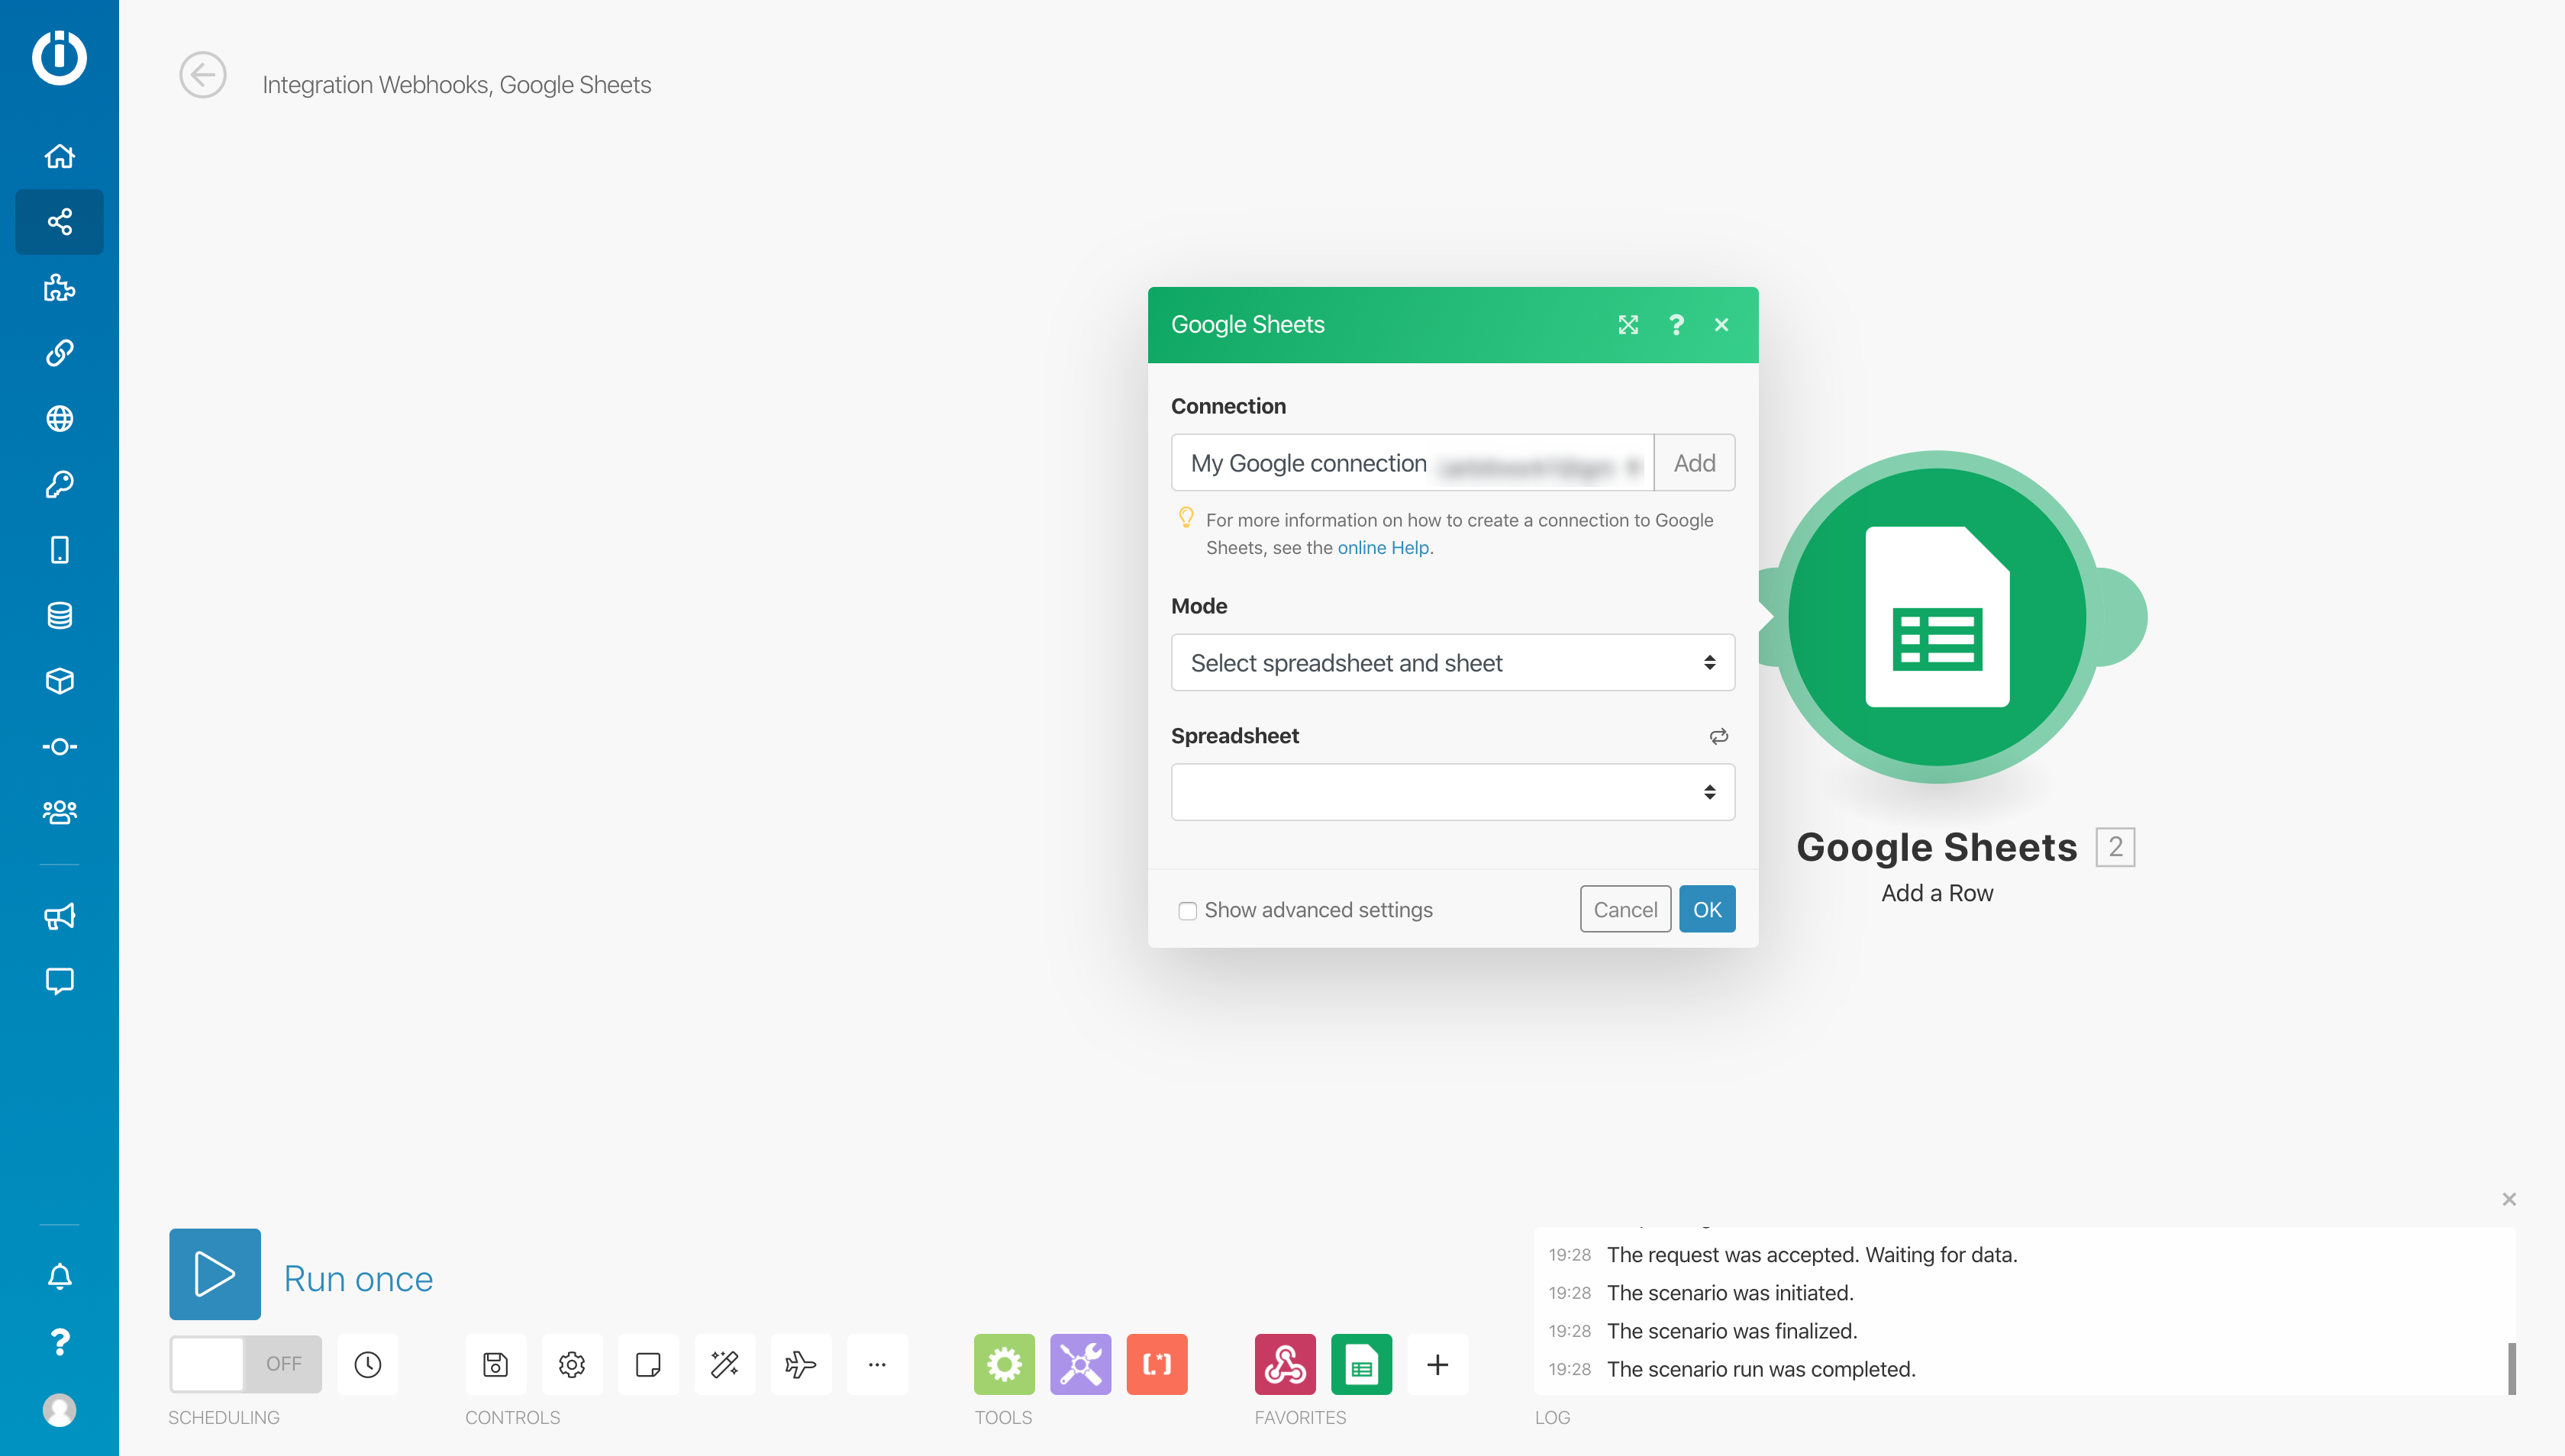
Task: Open the empty Spreadsheet dropdown
Action: (1453, 792)
